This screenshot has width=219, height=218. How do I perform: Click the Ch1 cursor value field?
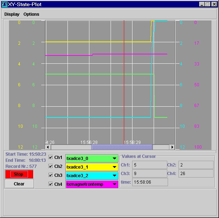click(x=150, y=165)
